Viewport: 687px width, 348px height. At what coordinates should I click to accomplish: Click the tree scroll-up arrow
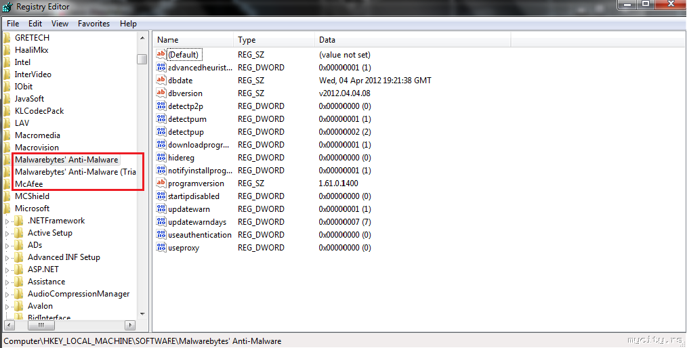coord(142,39)
